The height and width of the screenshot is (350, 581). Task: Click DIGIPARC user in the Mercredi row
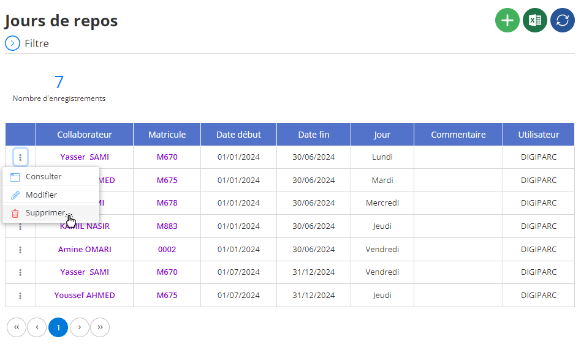pyautogui.click(x=538, y=203)
